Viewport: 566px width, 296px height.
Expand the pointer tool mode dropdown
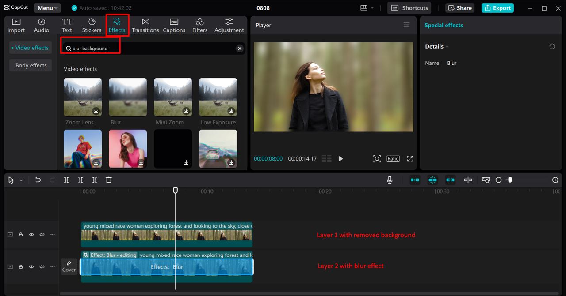coord(21,180)
